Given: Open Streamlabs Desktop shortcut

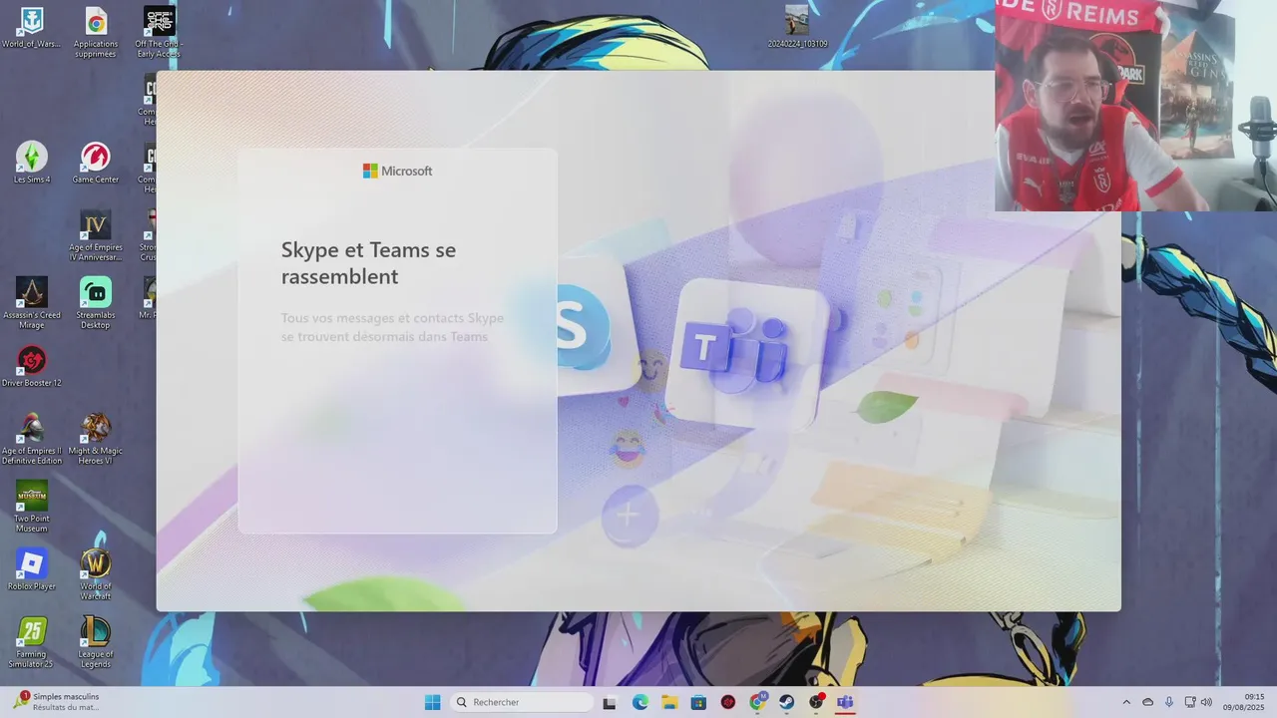Looking at the screenshot, I should [x=96, y=303].
